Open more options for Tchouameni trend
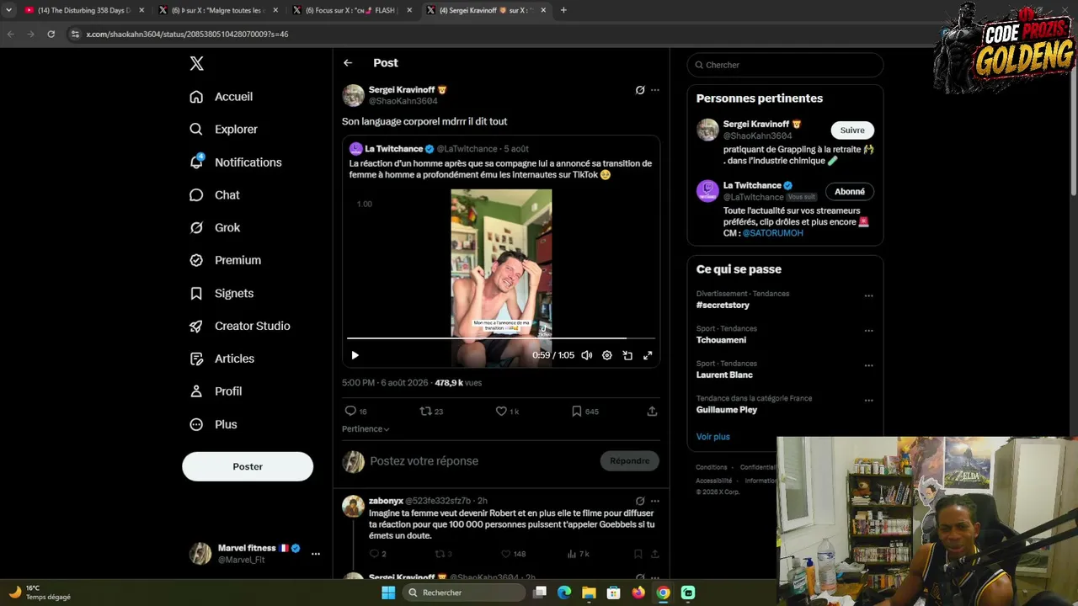Screen dimensions: 1078x606 (868, 331)
